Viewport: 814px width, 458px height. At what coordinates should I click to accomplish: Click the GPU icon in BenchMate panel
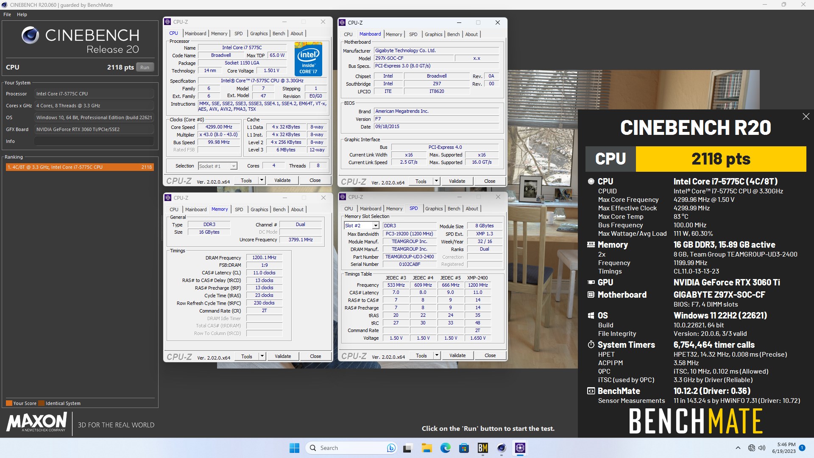591,282
